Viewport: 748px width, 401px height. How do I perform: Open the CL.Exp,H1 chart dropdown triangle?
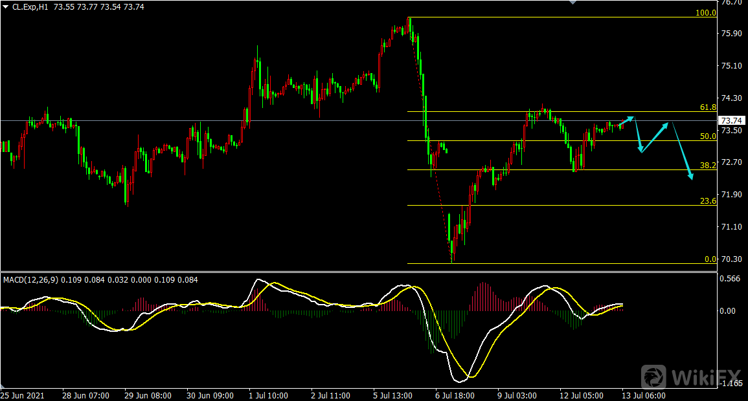[x=6, y=6]
